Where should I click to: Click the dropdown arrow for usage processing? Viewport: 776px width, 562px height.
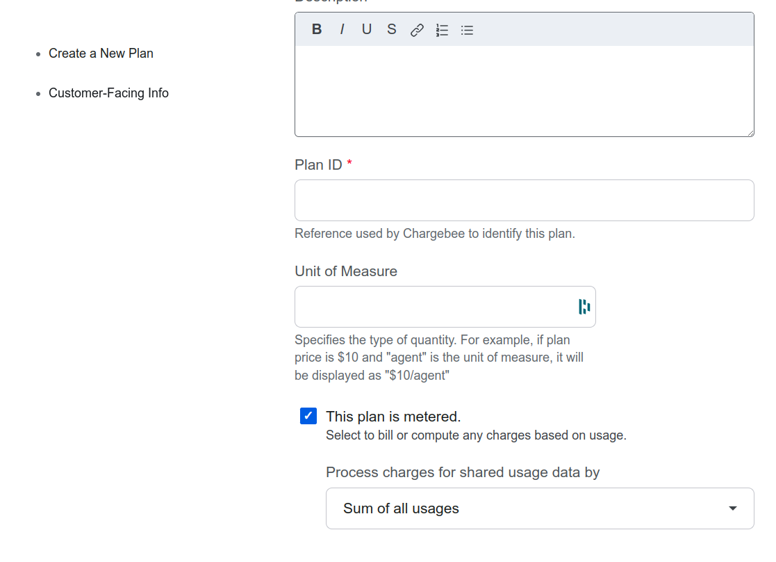[732, 508]
